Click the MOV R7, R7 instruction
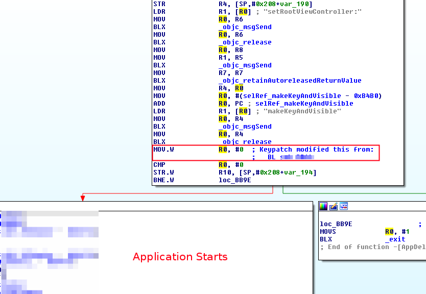The width and height of the screenshot is (426, 294). tap(198, 73)
